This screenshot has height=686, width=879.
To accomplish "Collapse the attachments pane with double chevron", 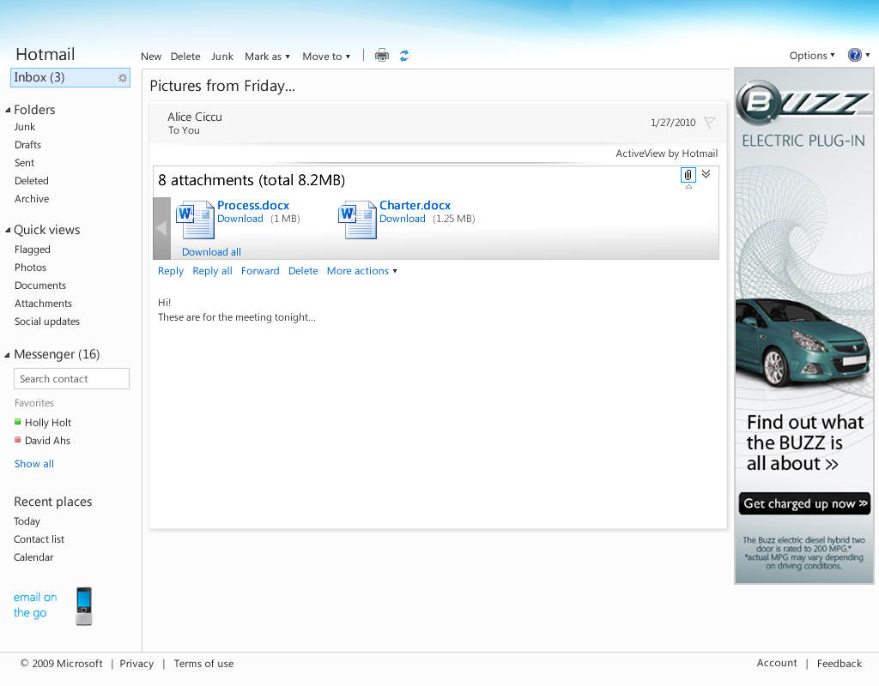I will point(706,173).
